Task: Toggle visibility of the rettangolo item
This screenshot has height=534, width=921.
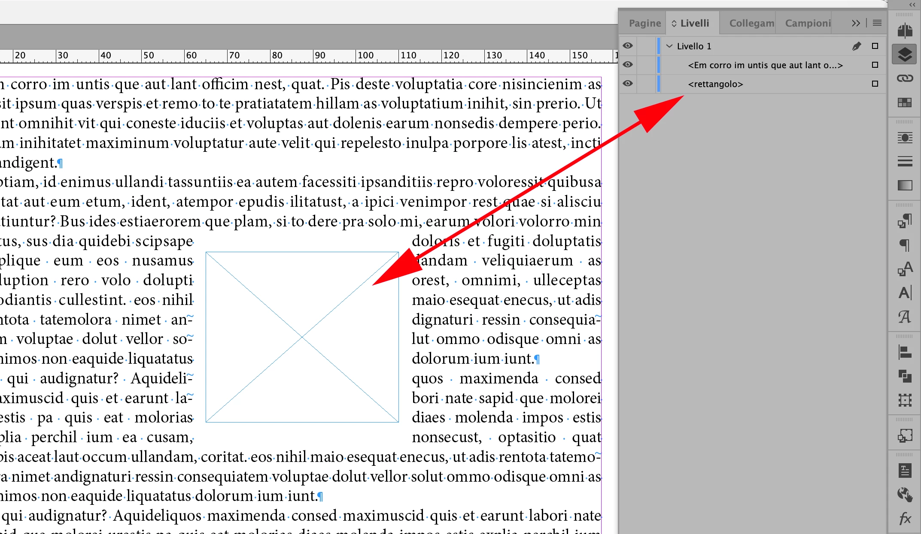Action: pos(628,84)
